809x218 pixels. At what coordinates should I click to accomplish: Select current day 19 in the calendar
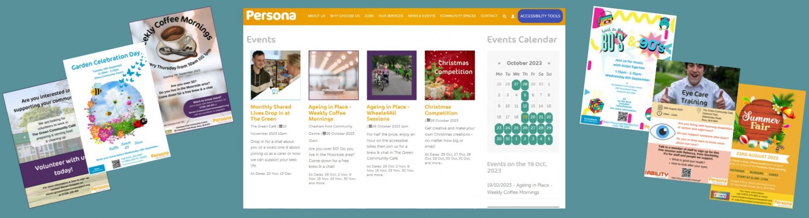[525, 117]
